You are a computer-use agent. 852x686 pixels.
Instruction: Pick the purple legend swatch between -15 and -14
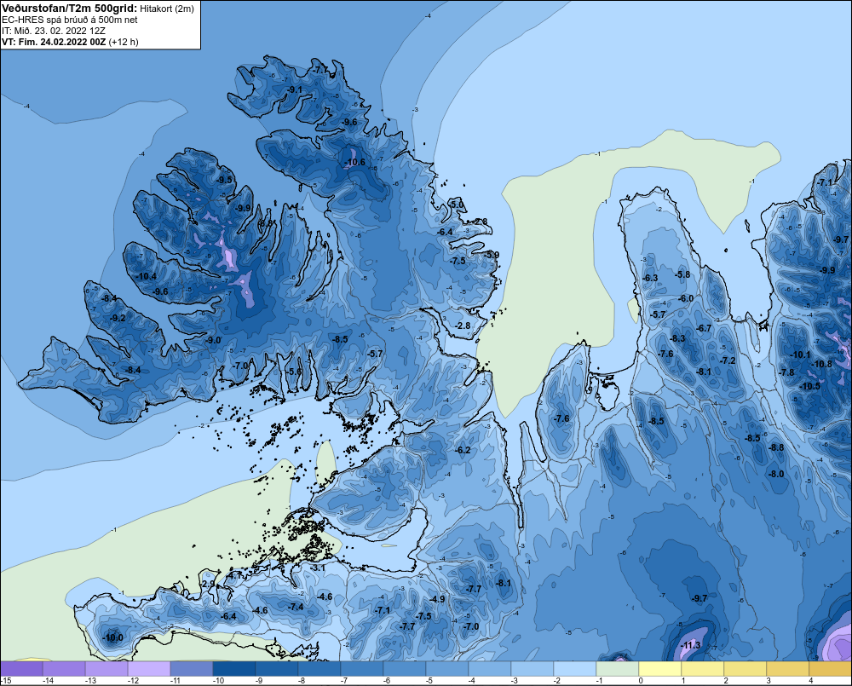pos(21,668)
